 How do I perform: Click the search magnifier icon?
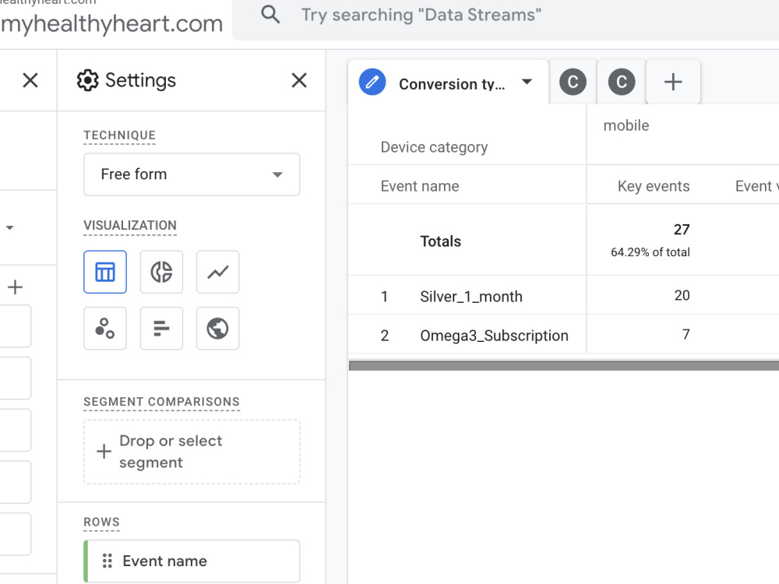click(270, 15)
